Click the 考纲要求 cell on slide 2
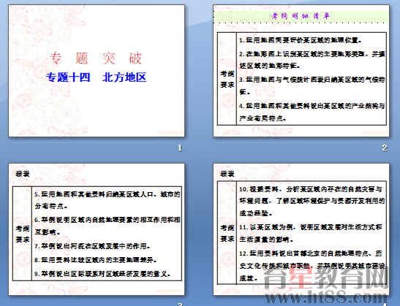The width and height of the screenshot is (400, 306). 227,79
